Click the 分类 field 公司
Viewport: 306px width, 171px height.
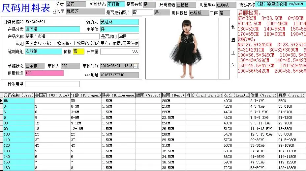coord(76,4)
